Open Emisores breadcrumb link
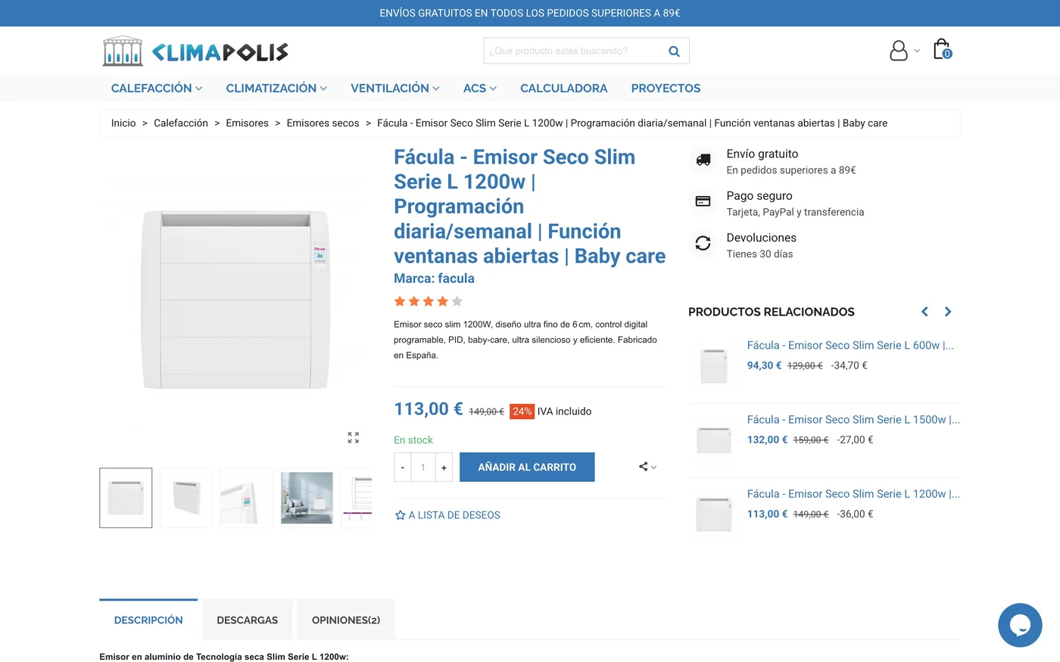Screen dimensions: 1060x662 tap(247, 123)
